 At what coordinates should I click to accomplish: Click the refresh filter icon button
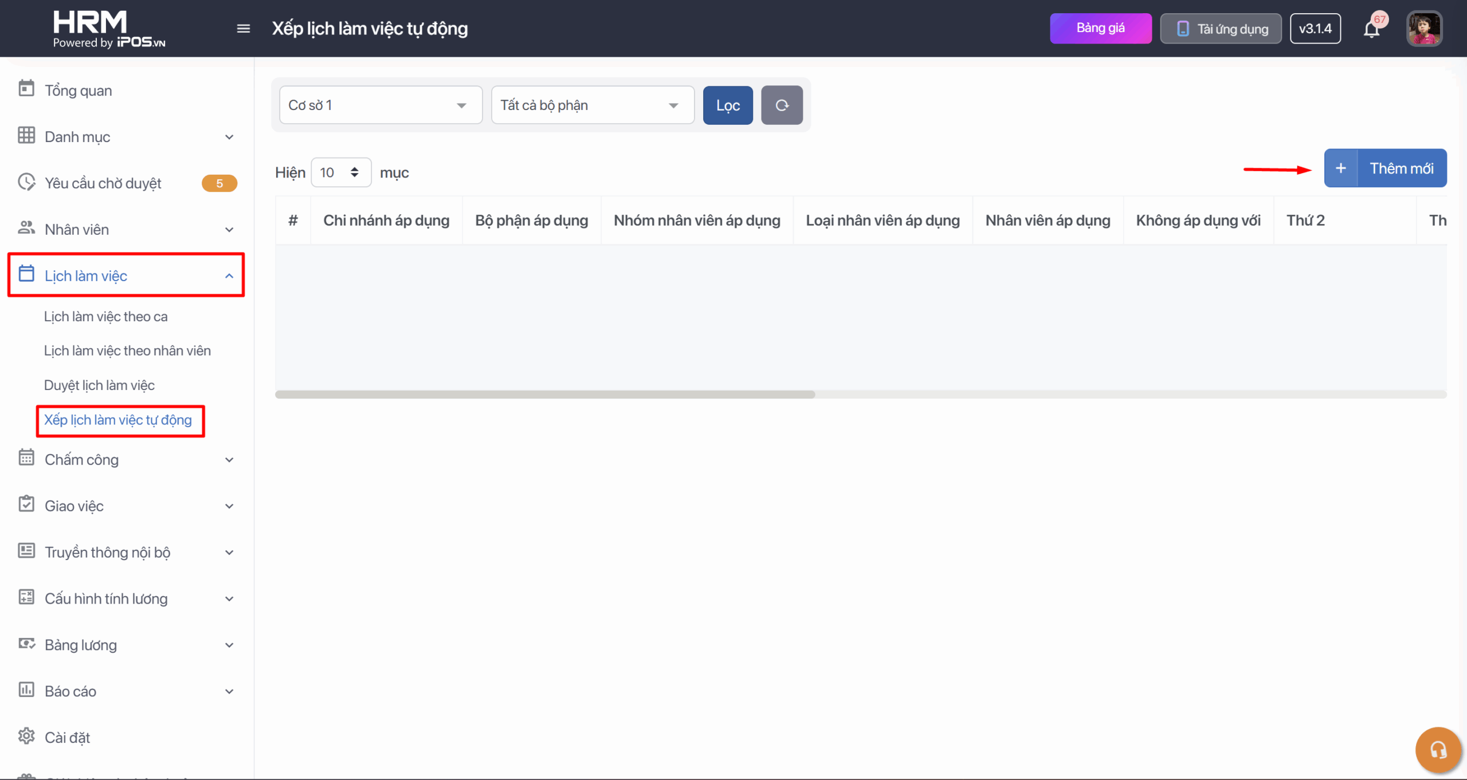(782, 105)
